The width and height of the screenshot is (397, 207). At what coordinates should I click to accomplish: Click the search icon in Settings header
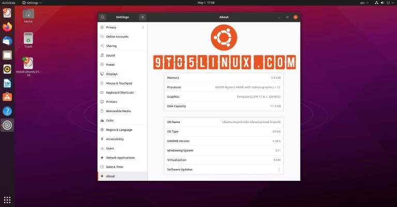point(103,17)
